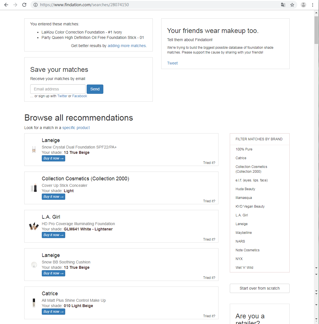Bookmark page with the star icon

292,5
